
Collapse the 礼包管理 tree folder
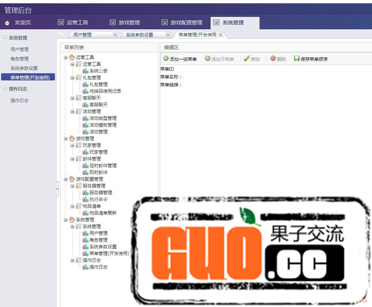pos(73,78)
